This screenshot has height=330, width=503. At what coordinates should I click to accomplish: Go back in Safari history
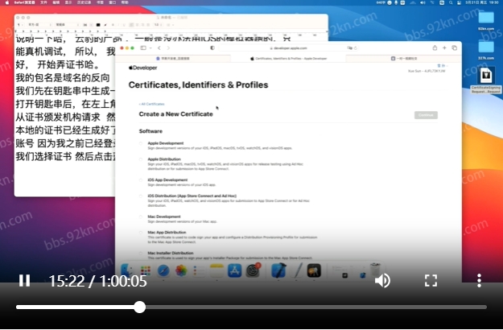click(159, 47)
